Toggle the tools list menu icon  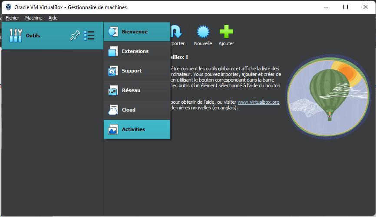(89, 36)
